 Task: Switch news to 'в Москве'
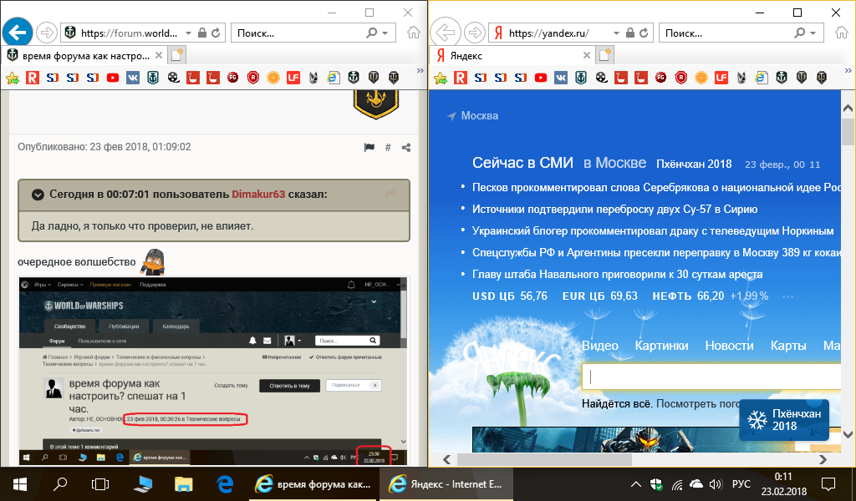[614, 163]
